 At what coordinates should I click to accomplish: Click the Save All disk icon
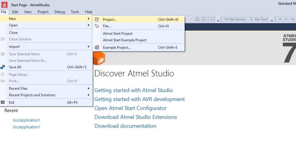(x=3, y=67)
